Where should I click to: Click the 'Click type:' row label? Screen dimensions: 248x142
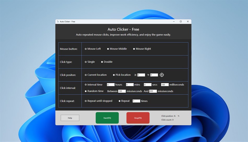click(x=66, y=62)
